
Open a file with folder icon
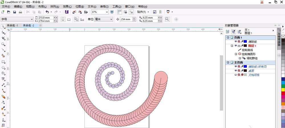(9, 12)
